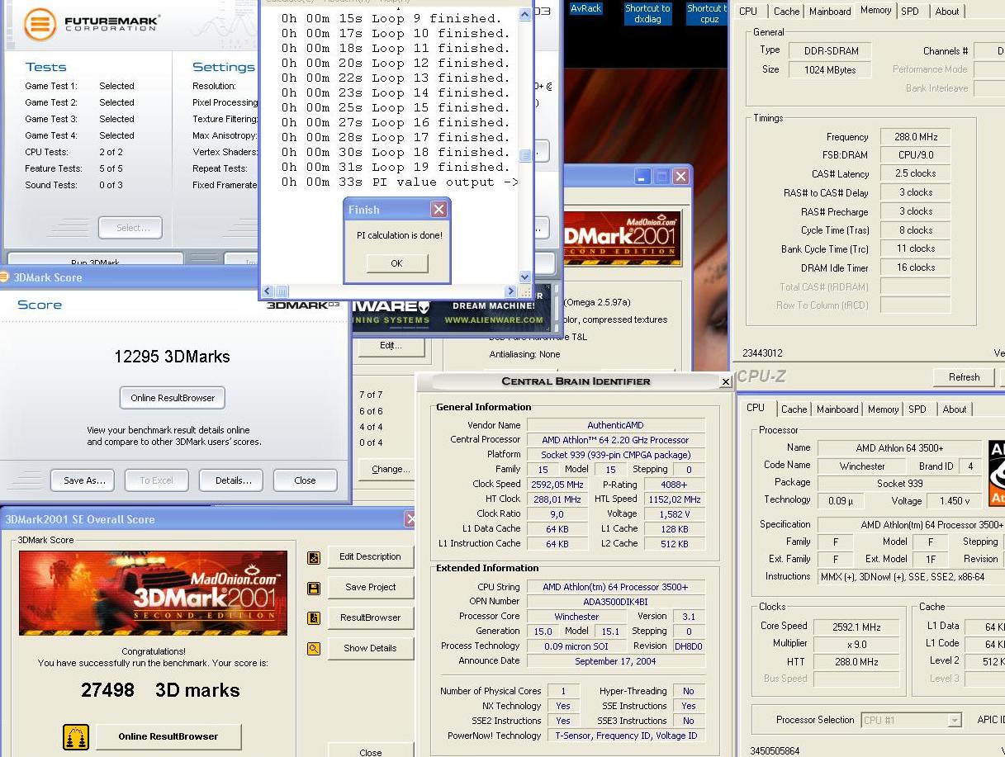Viewport: 1005px width, 757px height.
Task: Click the vertical scrollbar thumb in Super PI window
Action: 525,155
